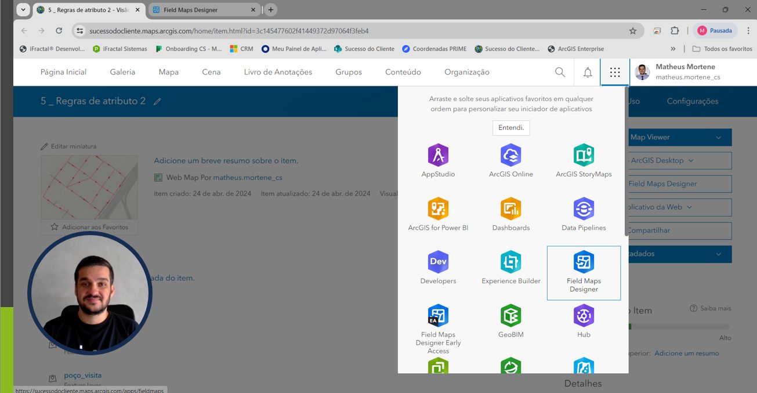Switch to the Configurações tab

pyautogui.click(x=692, y=100)
